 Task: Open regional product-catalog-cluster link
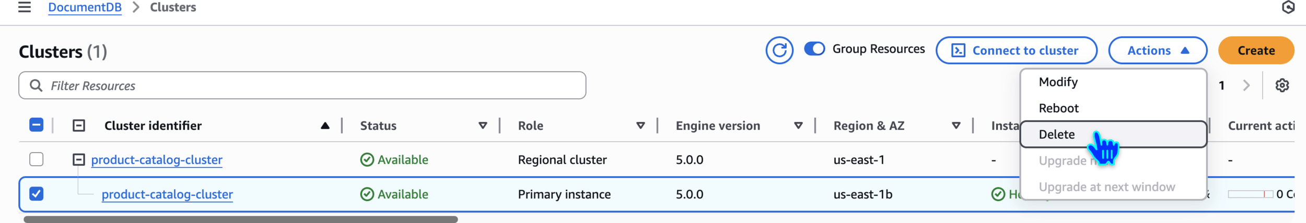(157, 160)
